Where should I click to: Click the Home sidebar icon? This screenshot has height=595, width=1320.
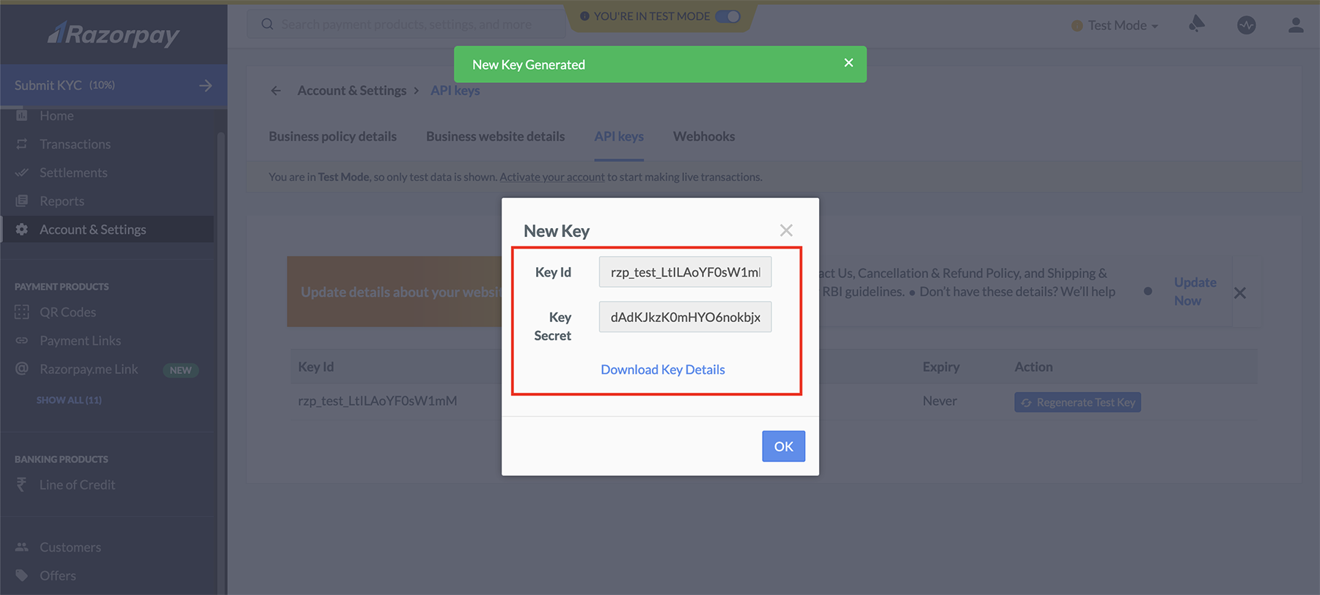[x=22, y=115]
